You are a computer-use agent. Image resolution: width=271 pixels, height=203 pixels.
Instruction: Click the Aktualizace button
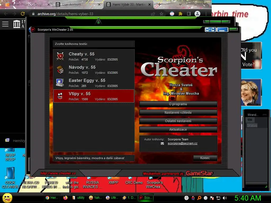[x=178, y=130]
